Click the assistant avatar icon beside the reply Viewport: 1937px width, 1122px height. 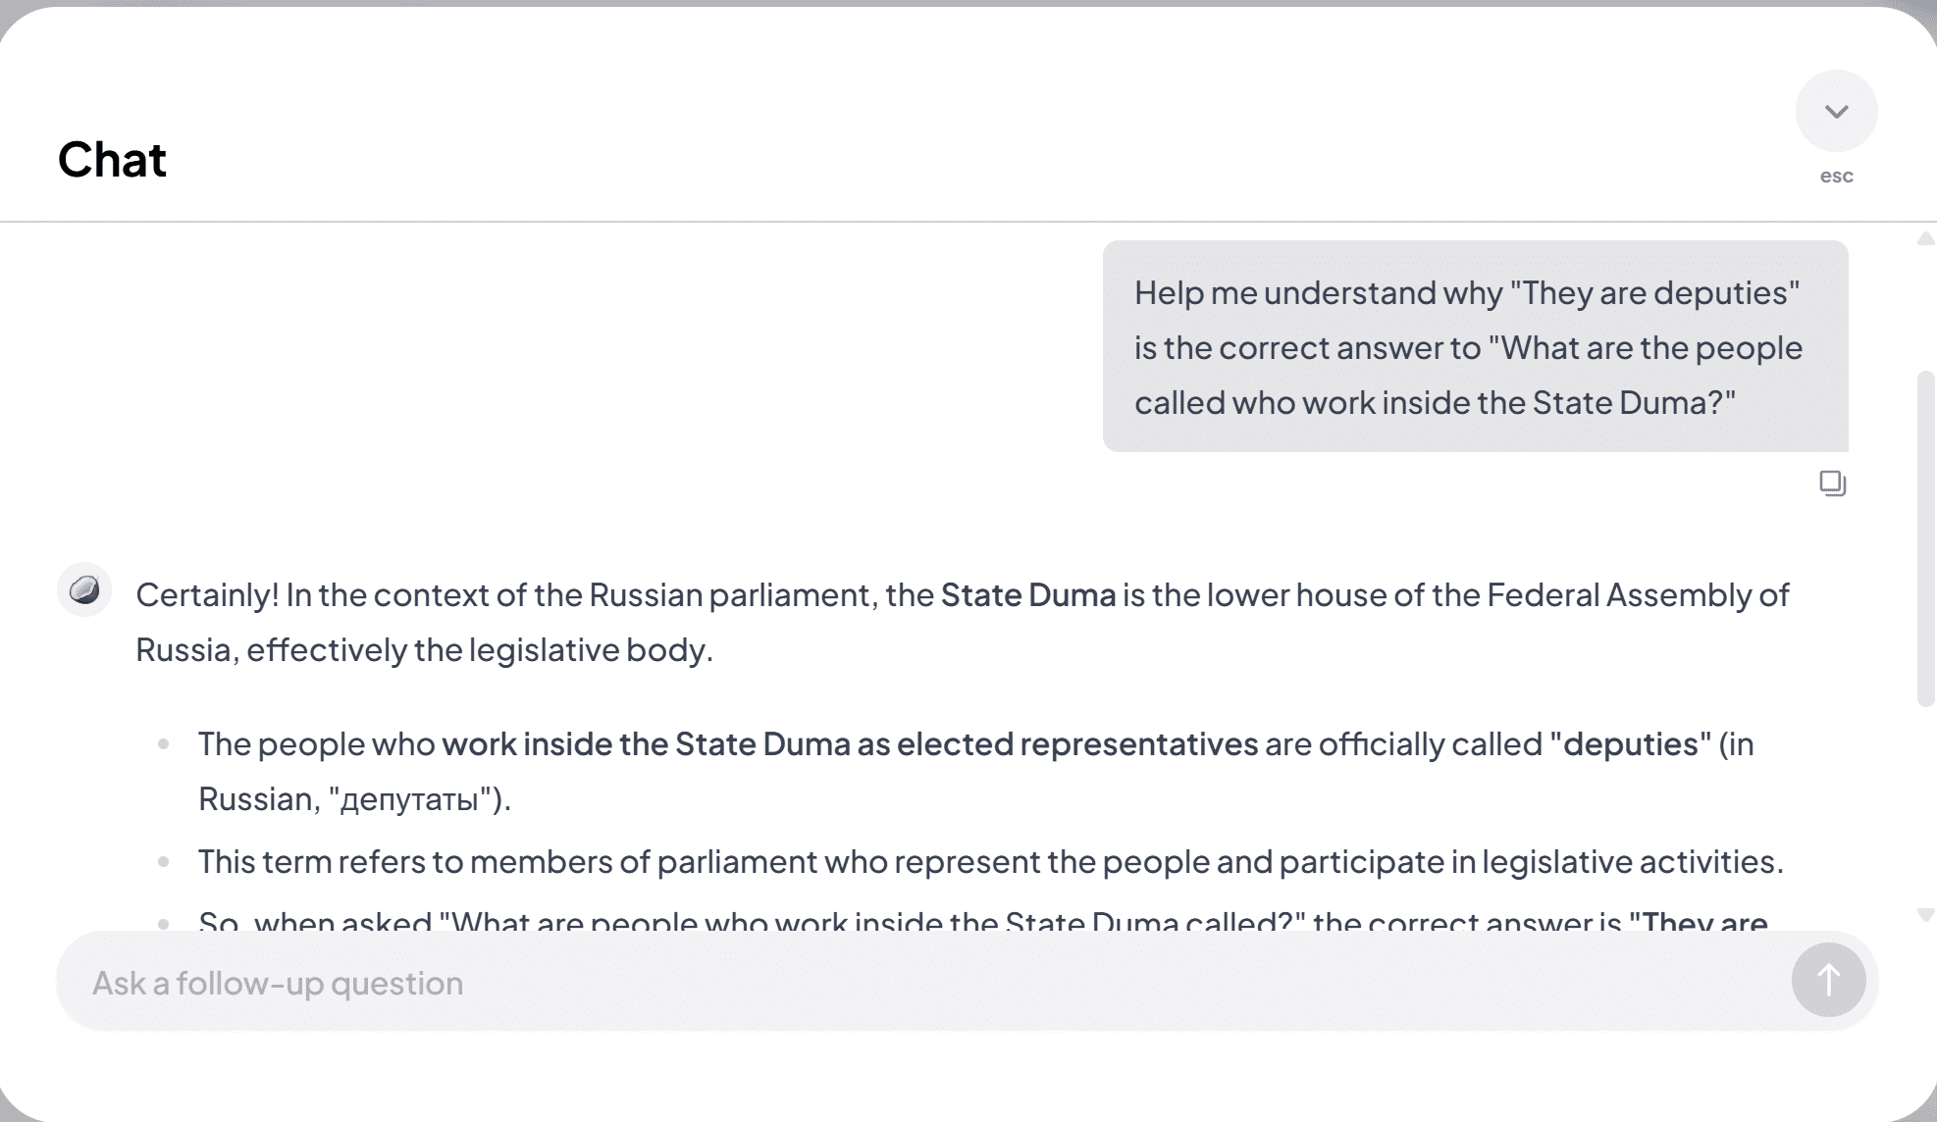pyautogui.click(x=84, y=589)
